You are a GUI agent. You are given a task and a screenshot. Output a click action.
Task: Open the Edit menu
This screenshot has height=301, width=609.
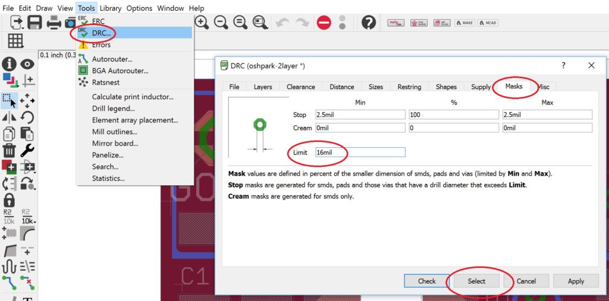[x=25, y=8]
